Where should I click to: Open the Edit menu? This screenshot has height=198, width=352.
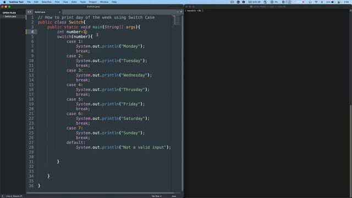coord(36,2)
